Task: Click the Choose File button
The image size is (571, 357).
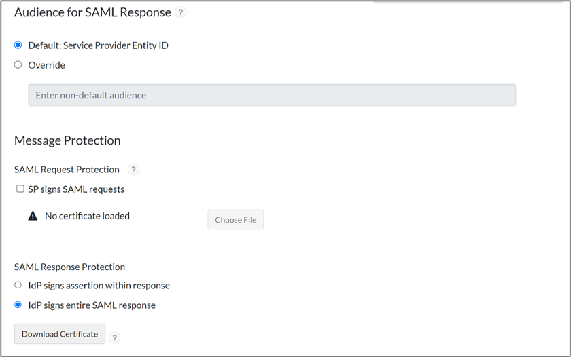Action: [x=235, y=220]
